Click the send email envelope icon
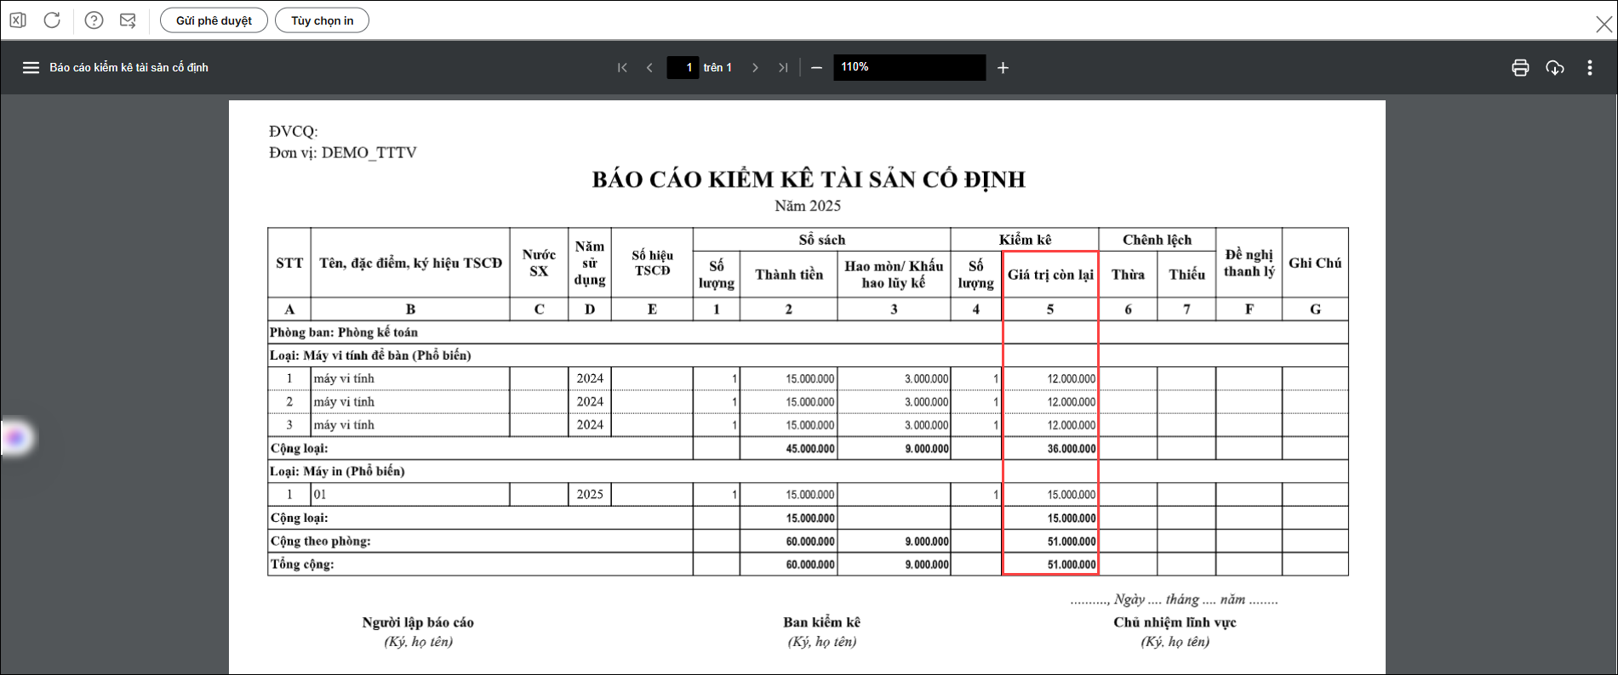 pyautogui.click(x=128, y=20)
